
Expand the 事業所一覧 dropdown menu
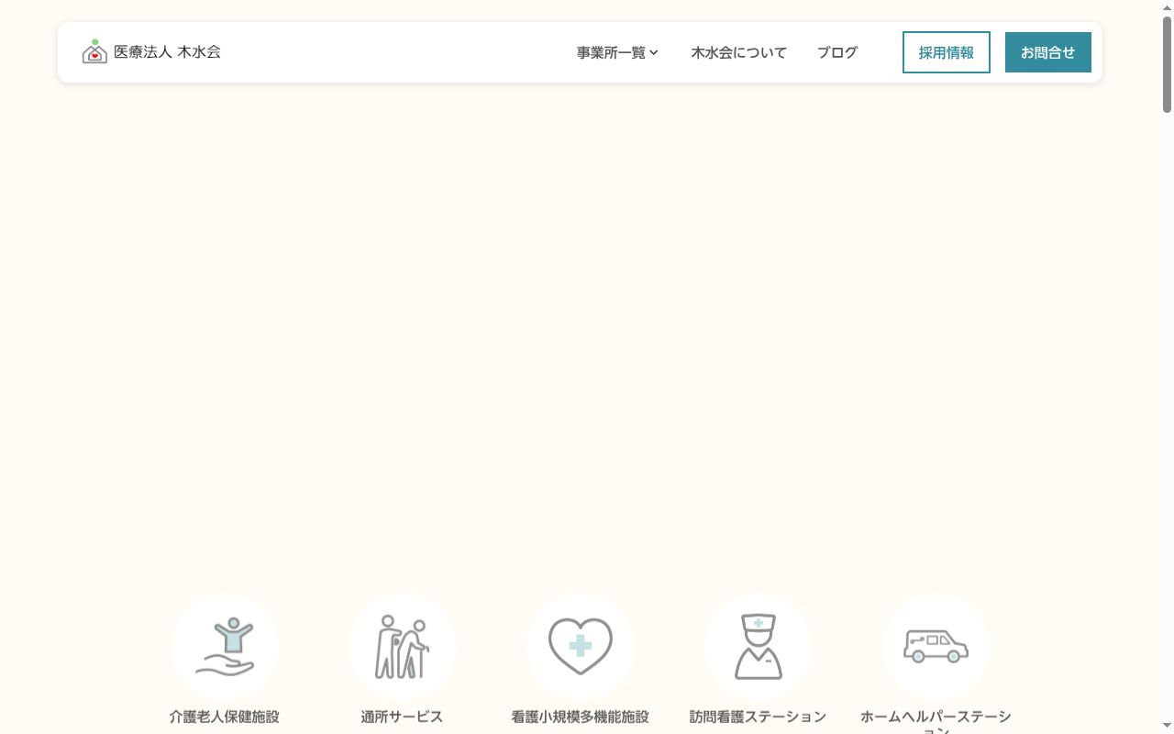pyautogui.click(x=617, y=52)
